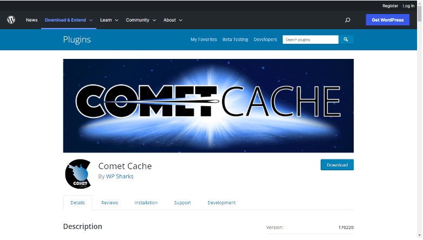Click the Log In link

[408, 5]
